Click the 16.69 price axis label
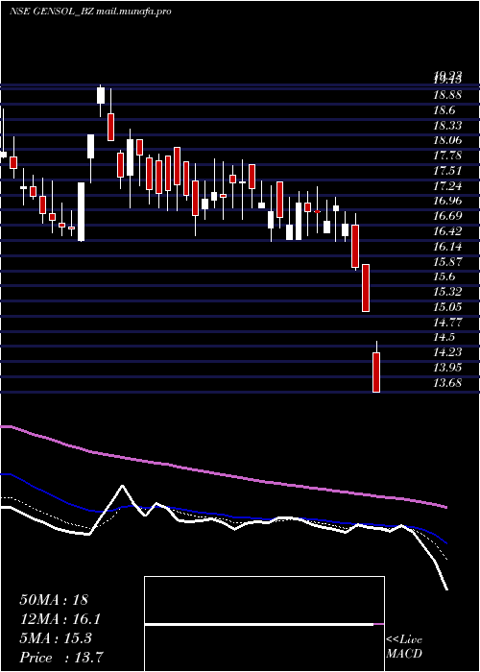 click(x=447, y=216)
